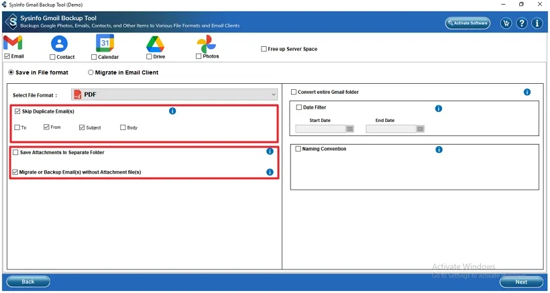Enable the Photos checkbox
Screen dimensions: 550x293
[199, 56]
